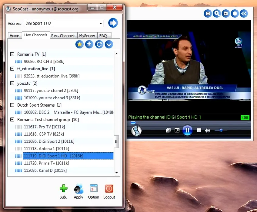Click the blue go arrow beside Address
Viewport: 257px width, 212px height.
click(113, 23)
